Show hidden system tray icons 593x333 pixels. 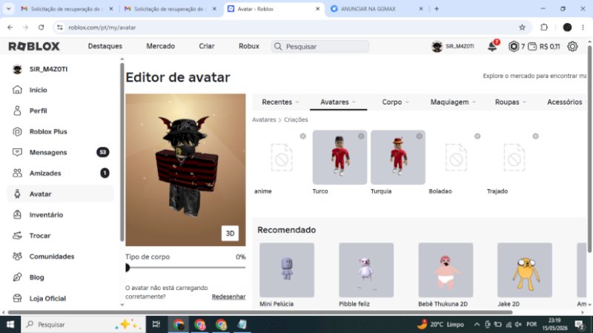tap(477, 324)
